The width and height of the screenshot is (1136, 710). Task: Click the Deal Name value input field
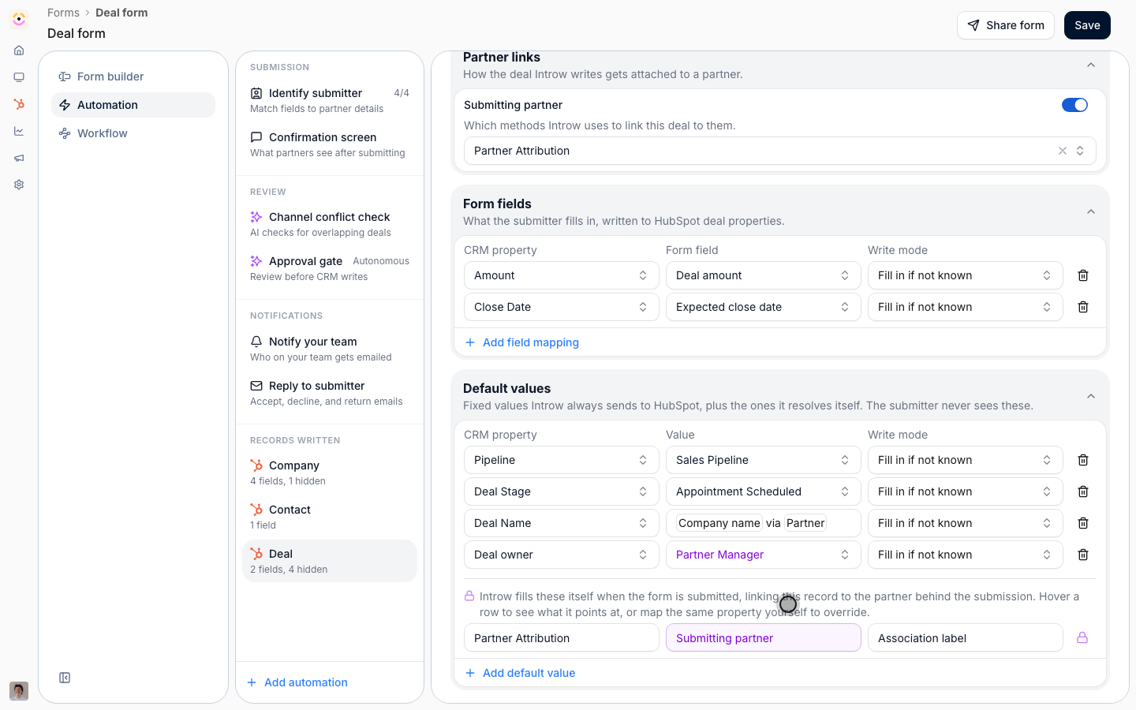pos(764,523)
